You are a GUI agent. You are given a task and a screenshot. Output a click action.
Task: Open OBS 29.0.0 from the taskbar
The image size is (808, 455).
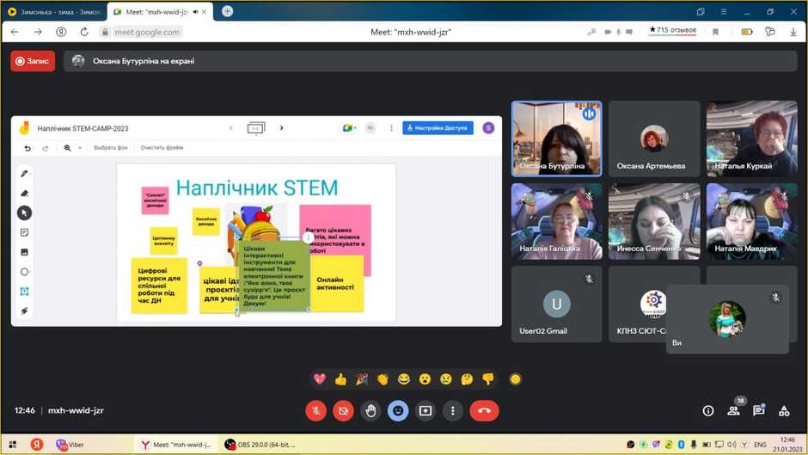260,444
